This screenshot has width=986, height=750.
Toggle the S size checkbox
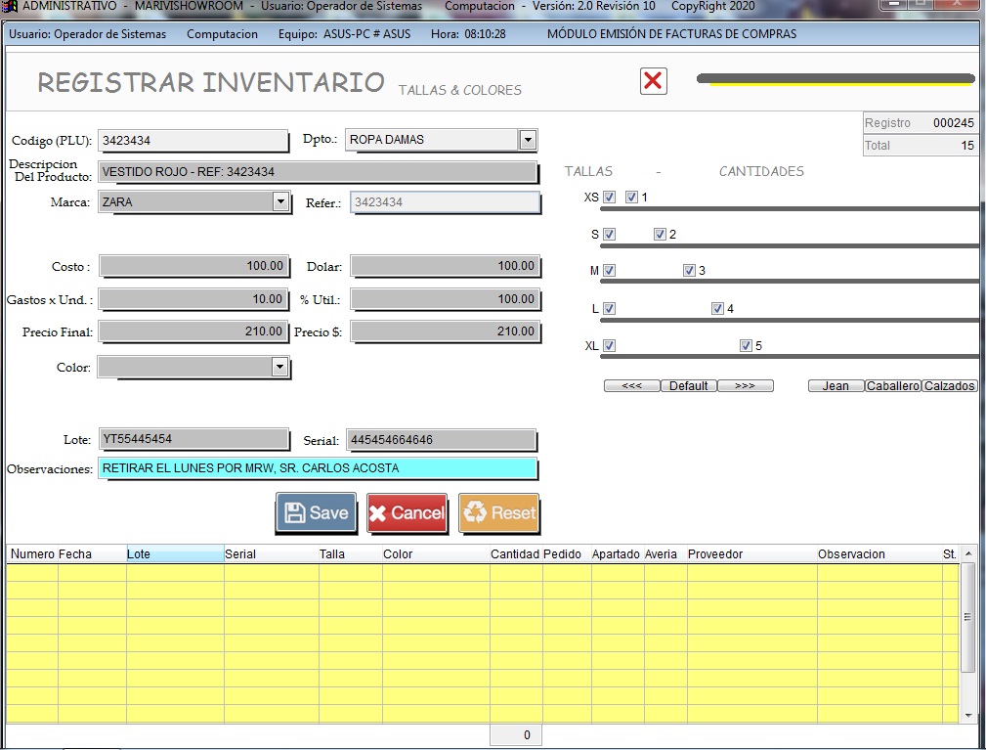tap(610, 234)
